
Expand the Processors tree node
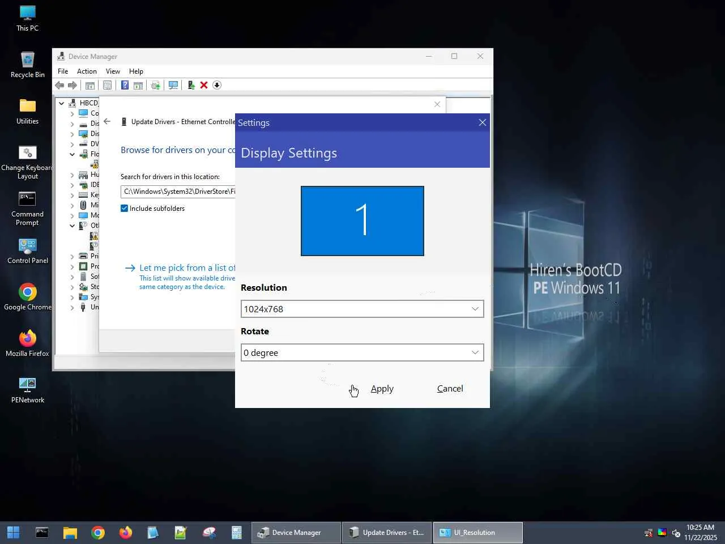tap(72, 266)
